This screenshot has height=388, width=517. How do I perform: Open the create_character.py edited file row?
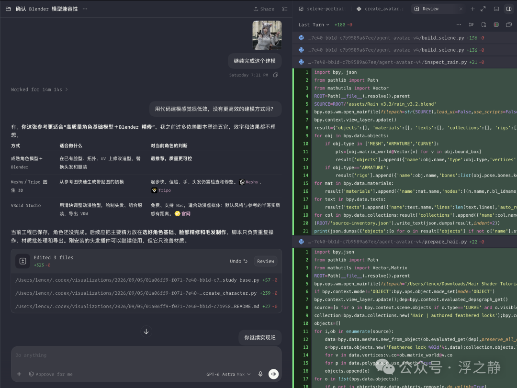pyautogui.click(x=146, y=293)
